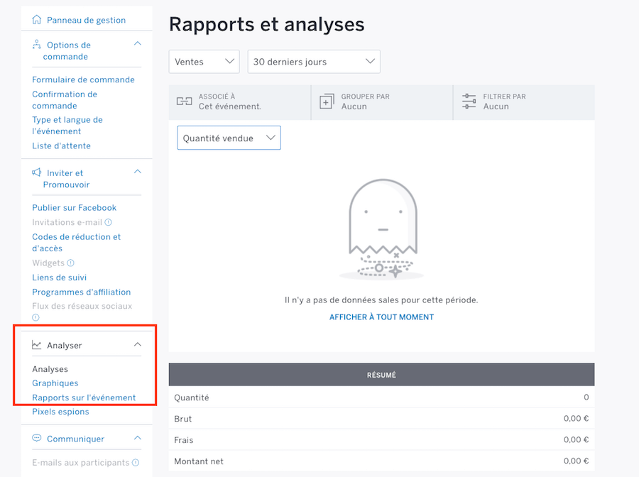The image size is (639, 477).
Task: Click the Options de commande section icon
Action: [x=37, y=45]
